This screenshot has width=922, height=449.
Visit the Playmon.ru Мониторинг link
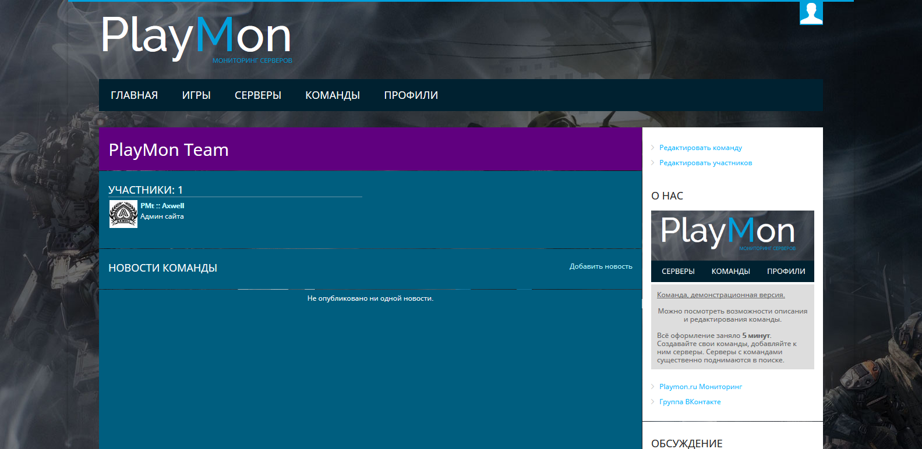(x=700, y=387)
